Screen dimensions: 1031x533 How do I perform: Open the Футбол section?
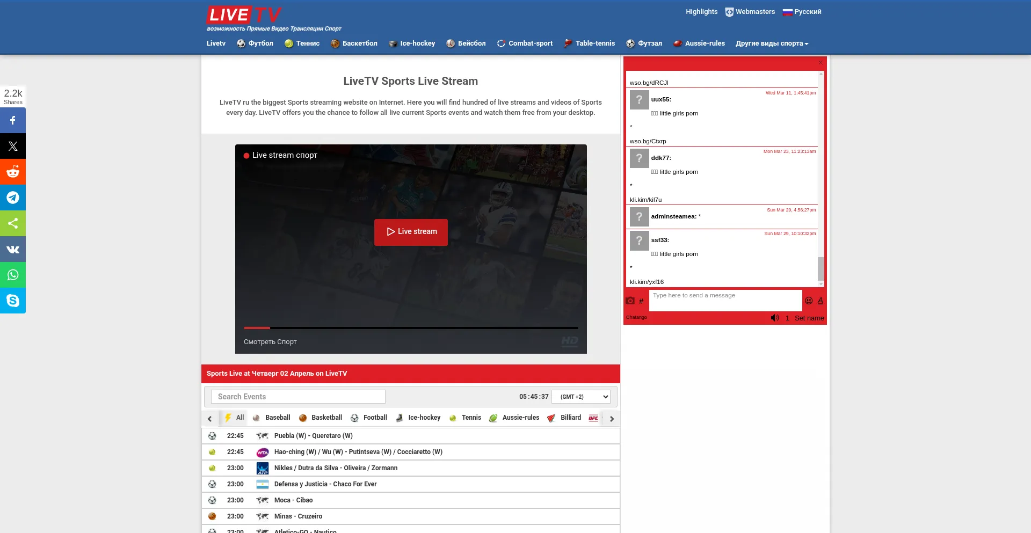coord(255,43)
